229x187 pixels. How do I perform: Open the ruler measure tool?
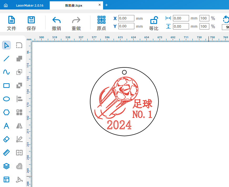7,152
